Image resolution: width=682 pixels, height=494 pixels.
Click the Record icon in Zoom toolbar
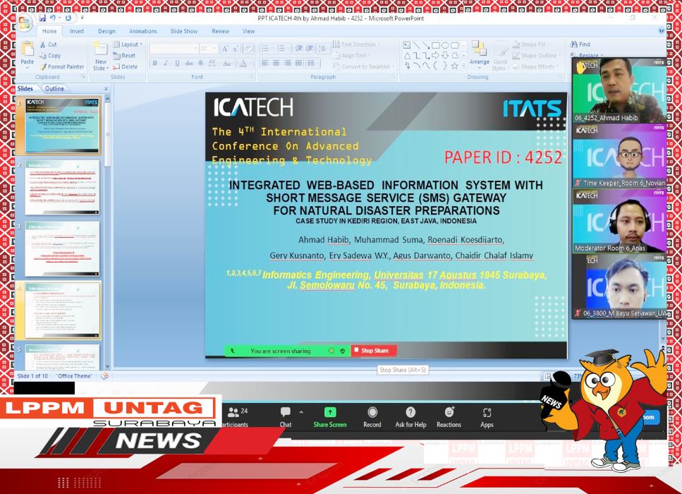372,412
